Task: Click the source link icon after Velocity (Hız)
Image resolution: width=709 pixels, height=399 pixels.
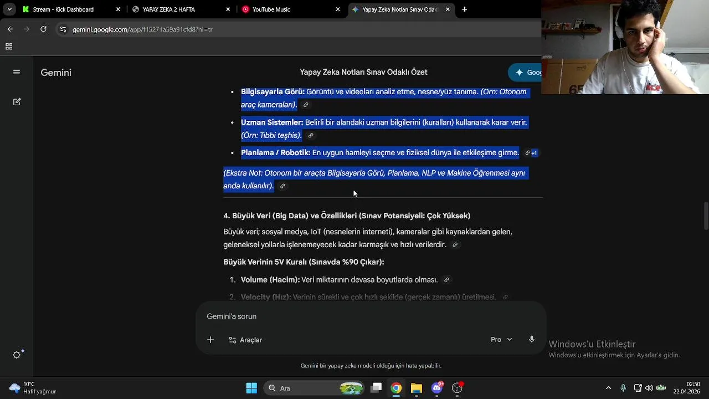Action: [505, 298]
